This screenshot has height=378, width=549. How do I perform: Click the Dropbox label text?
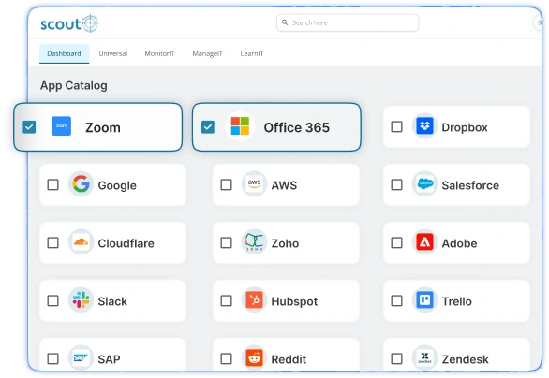click(465, 127)
